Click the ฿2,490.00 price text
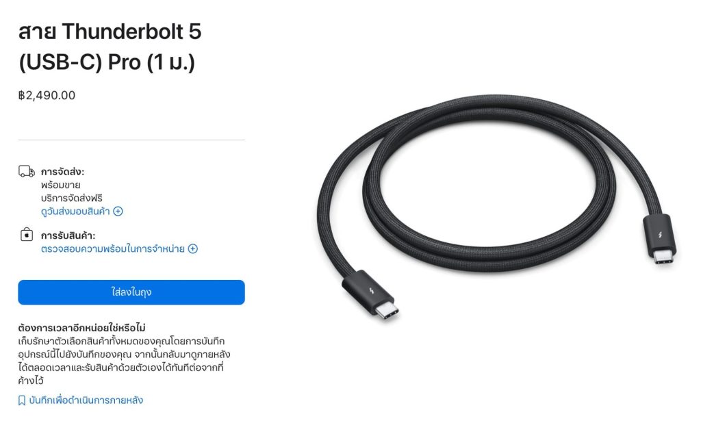Screen dimensions: 701x423 coord(47,95)
